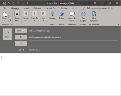Image resolution: width=121 pixels, height=96 pixels.
Task: Expand the Paste options arrow
Action: pos(5,21)
